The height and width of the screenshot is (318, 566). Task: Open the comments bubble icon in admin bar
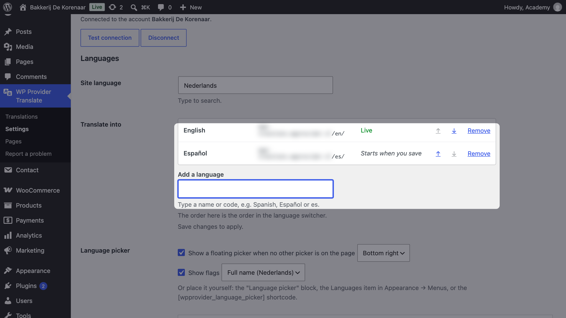[x=161, y=7]
